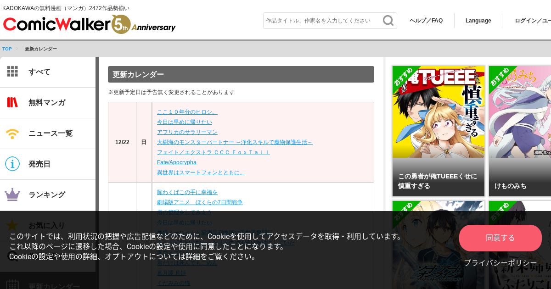The width and height of the screenshot is (551, 289).
Task: Open the すべて sidebar menu item
Action: tap(48, 72)
